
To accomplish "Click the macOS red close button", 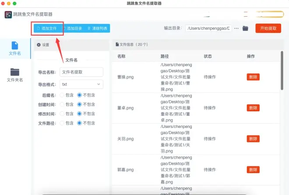I will coord(3,4).
